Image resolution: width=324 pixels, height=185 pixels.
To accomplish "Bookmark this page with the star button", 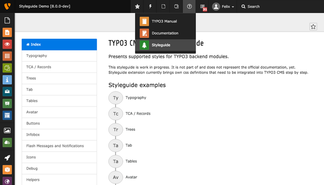I will click(313, 27).
